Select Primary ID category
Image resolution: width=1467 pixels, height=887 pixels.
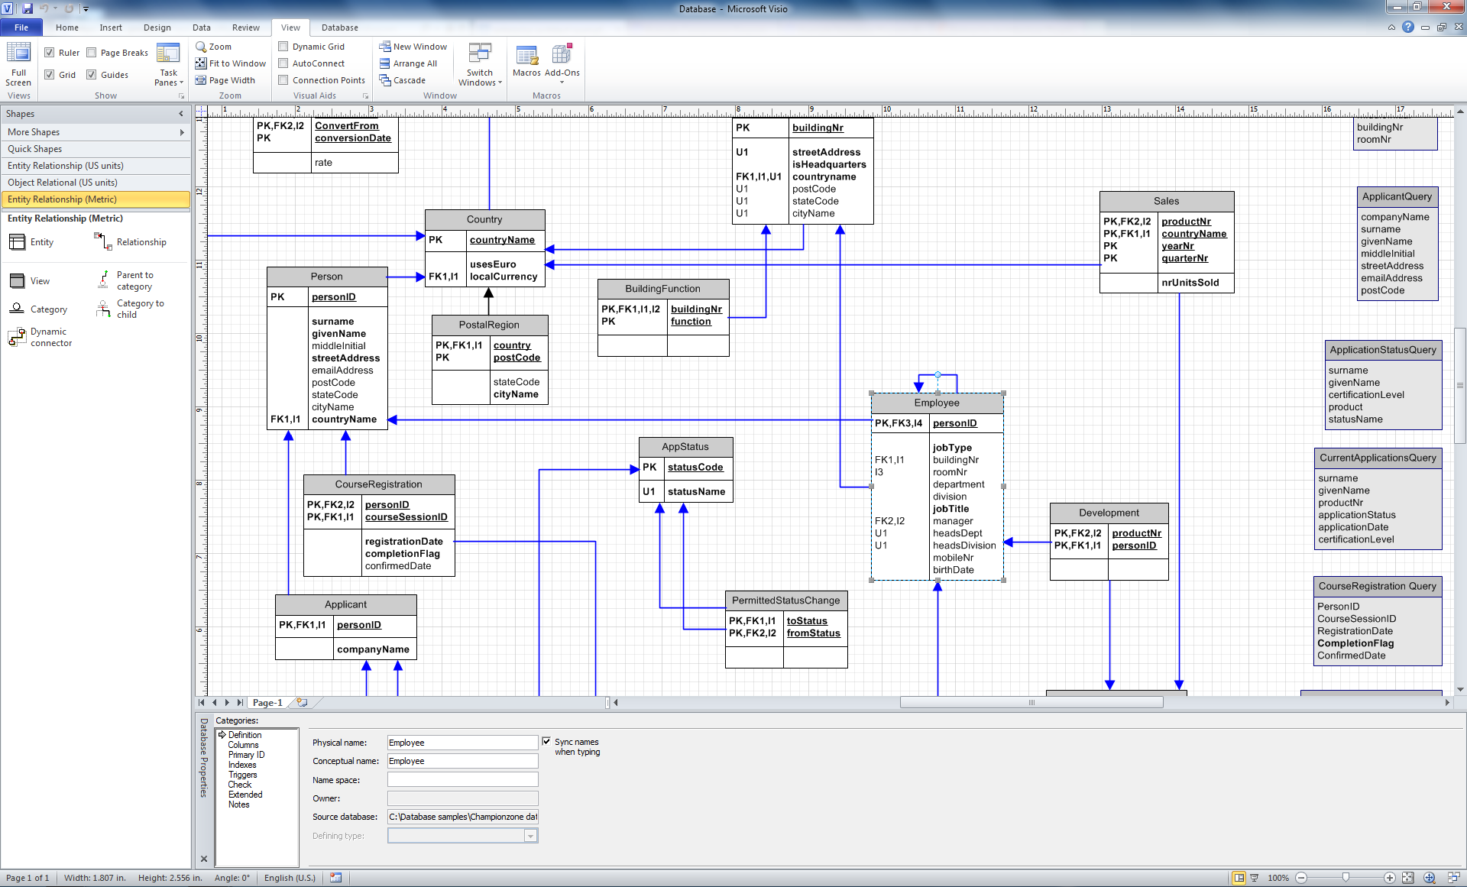tap(246, 755)
